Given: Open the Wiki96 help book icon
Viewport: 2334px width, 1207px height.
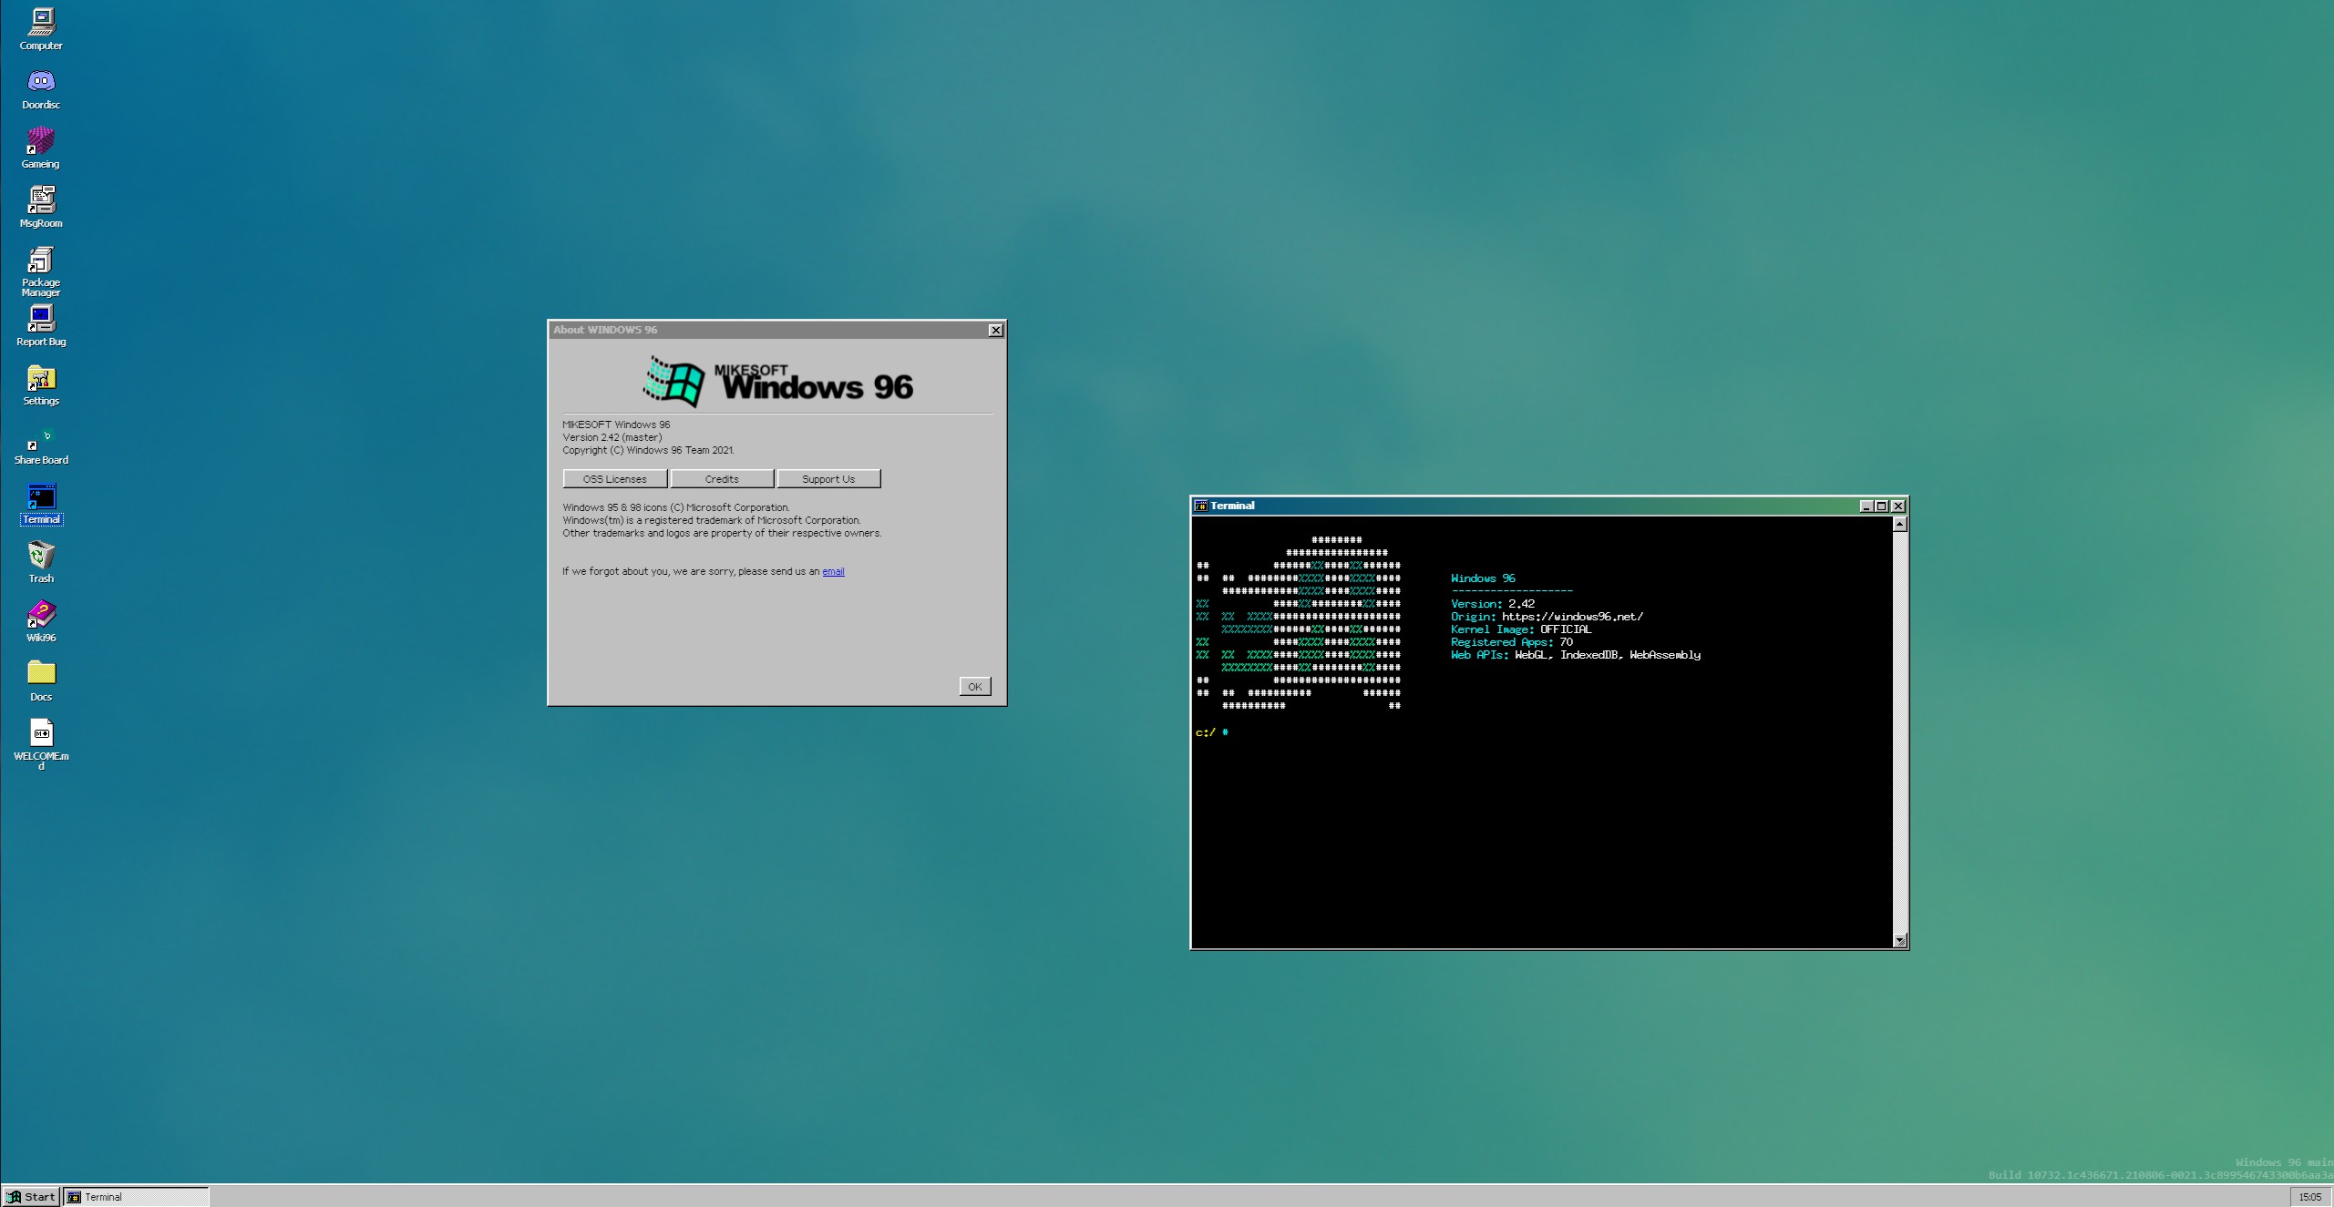Looking at the screenshot, I should pyautogui.click(x=41, y=621).
